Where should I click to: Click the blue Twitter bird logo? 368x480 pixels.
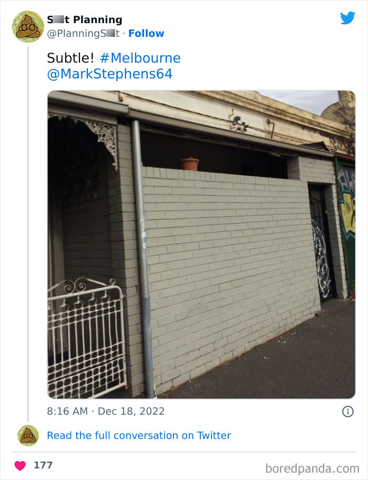(x=348, y=18)
